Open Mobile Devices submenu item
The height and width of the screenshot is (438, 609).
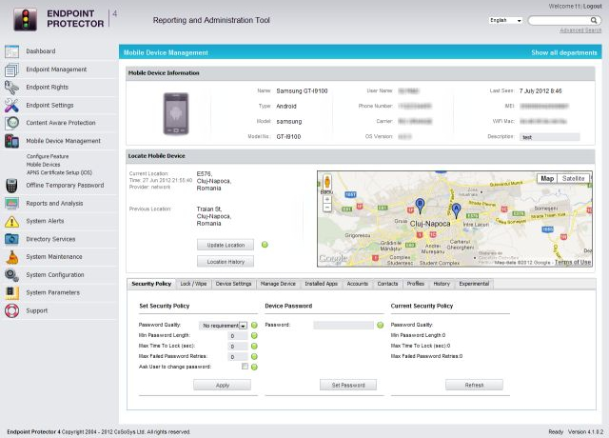(43, 165)
